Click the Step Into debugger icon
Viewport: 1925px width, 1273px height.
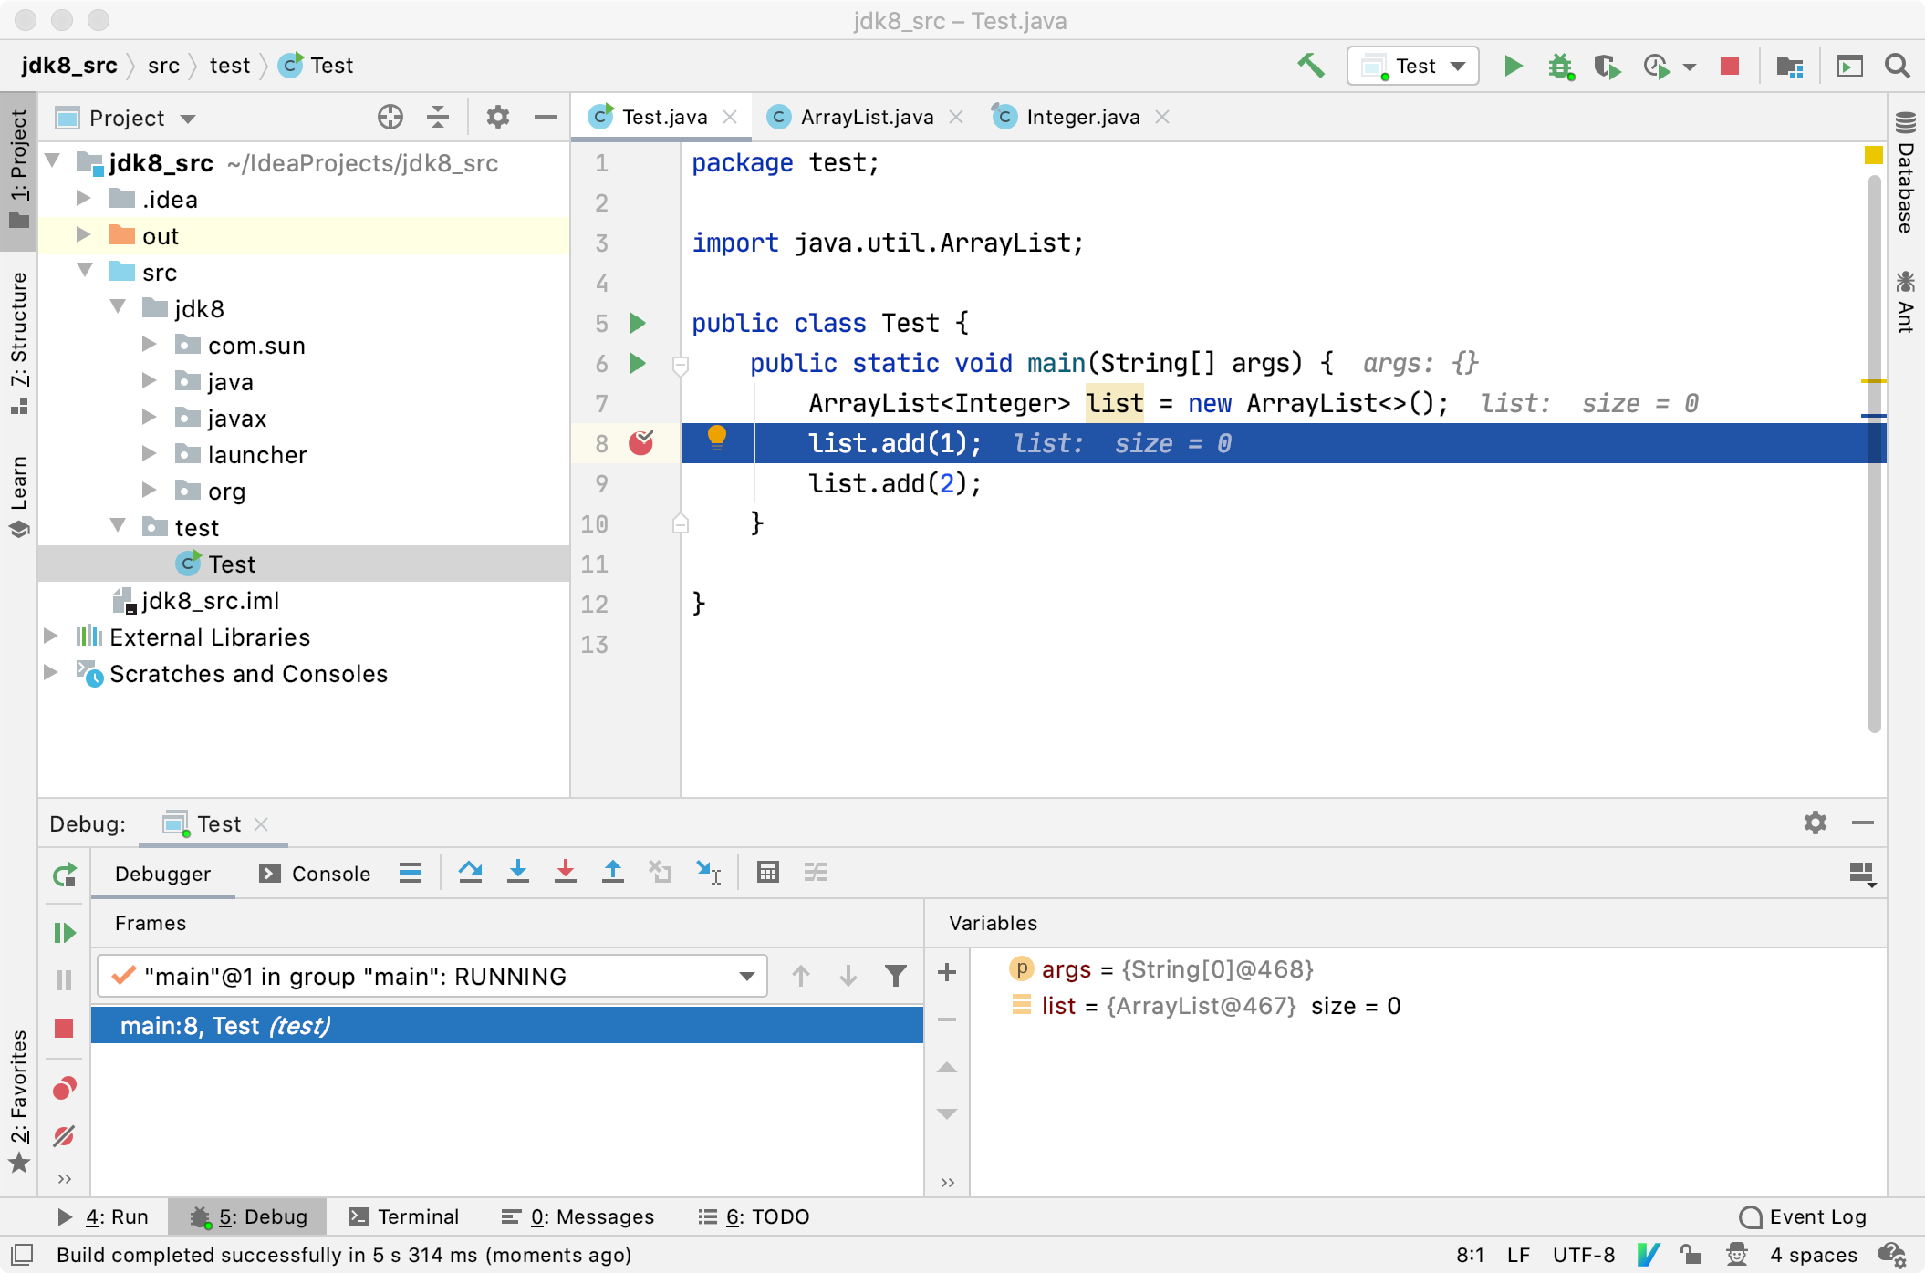click(518, 873)
